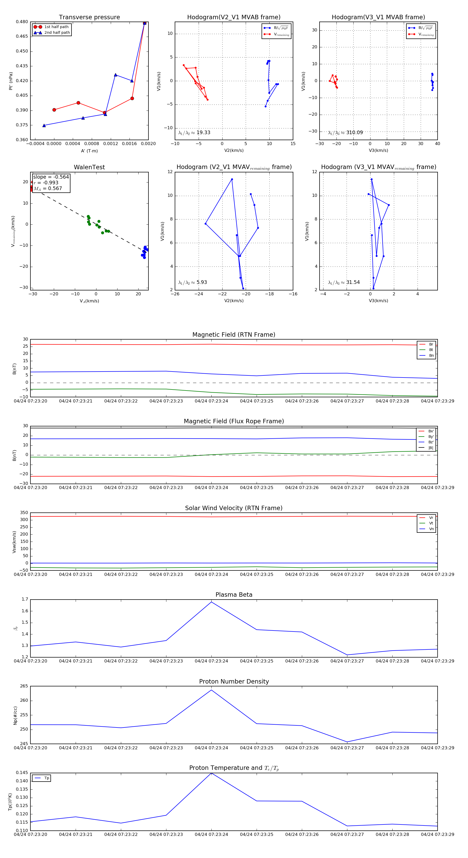Click '04/24 07:23:24' under the Plasma Beta panel
Image resolution: width=468 pixels, height=858 pixels.
[211, 661]
